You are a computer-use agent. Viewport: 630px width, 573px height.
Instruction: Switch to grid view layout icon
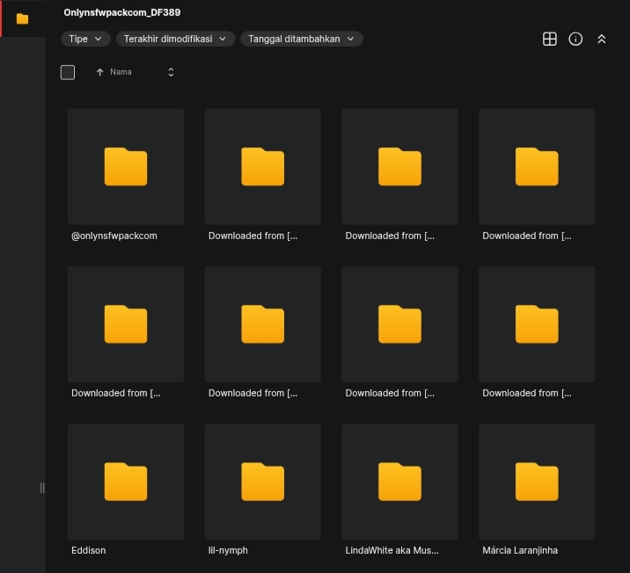click(x=550, y=39)
